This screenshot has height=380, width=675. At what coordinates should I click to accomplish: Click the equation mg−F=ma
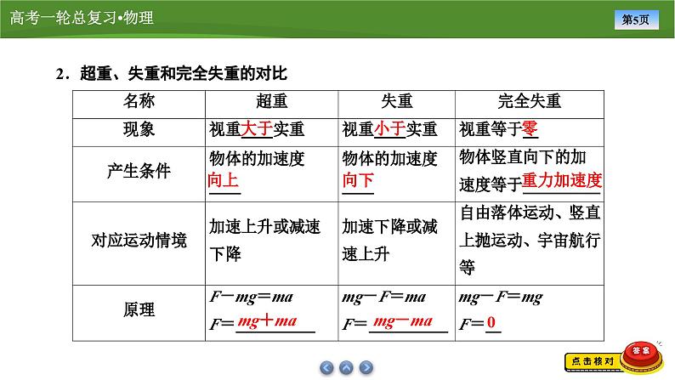point(384,297)
